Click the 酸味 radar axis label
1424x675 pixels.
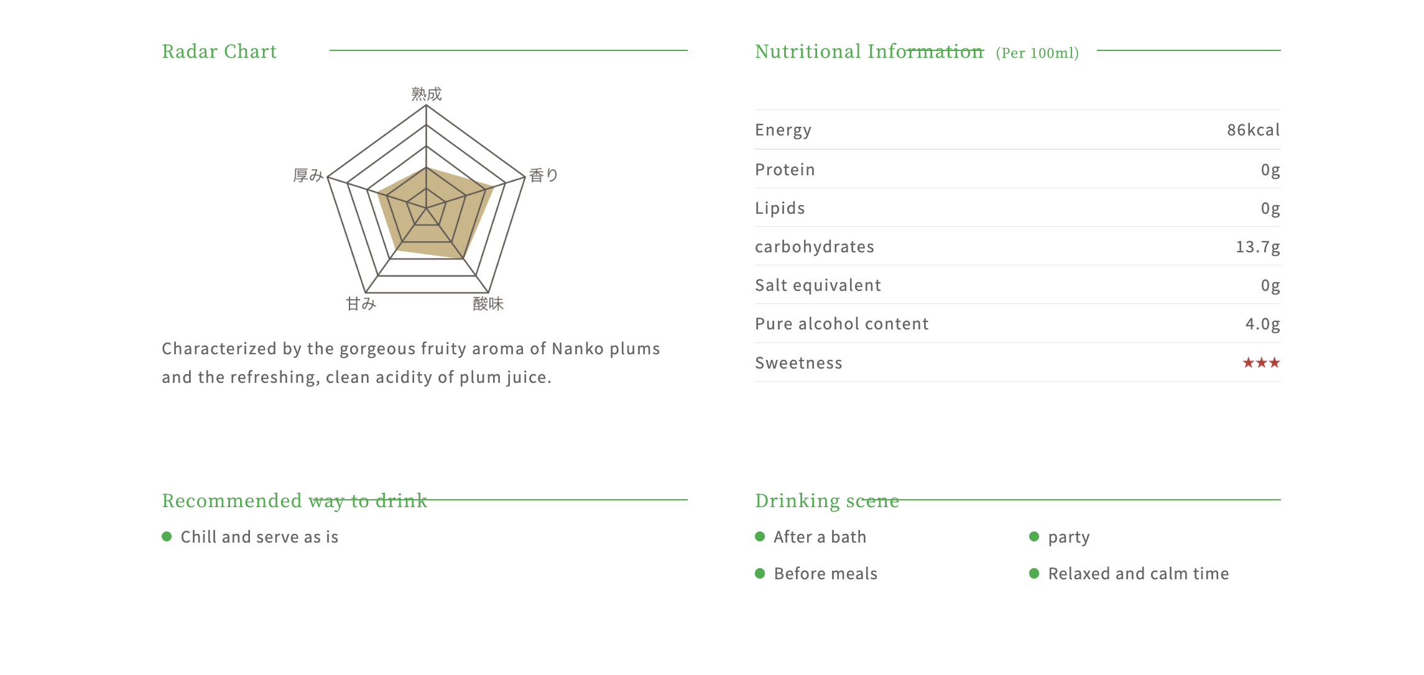point(488,303)
